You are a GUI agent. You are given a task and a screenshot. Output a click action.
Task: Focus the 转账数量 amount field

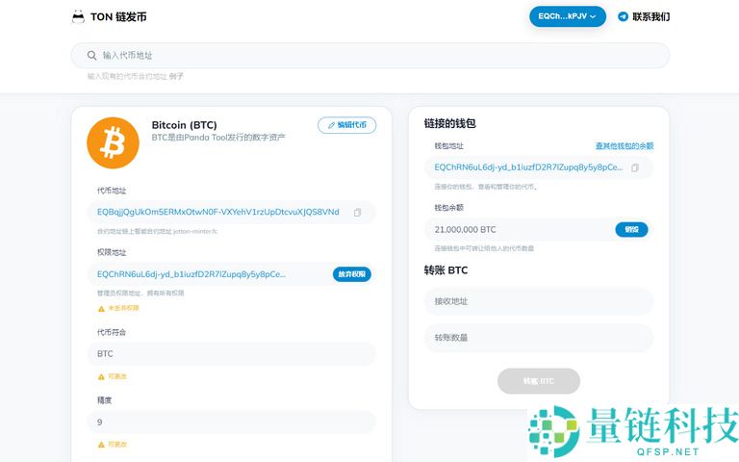[x=539, y=338]
